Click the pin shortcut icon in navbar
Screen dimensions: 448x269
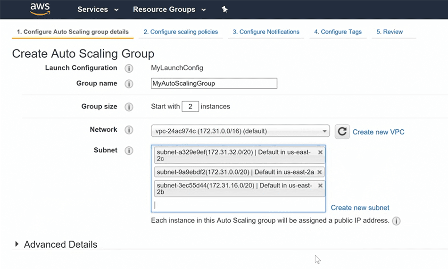(x=225, y=9)
